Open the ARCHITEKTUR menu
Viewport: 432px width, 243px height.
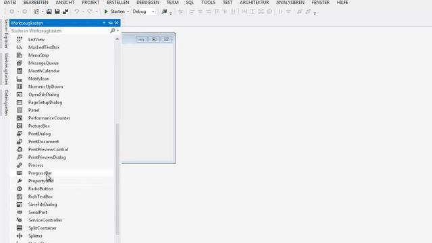(x=254, y=3)
